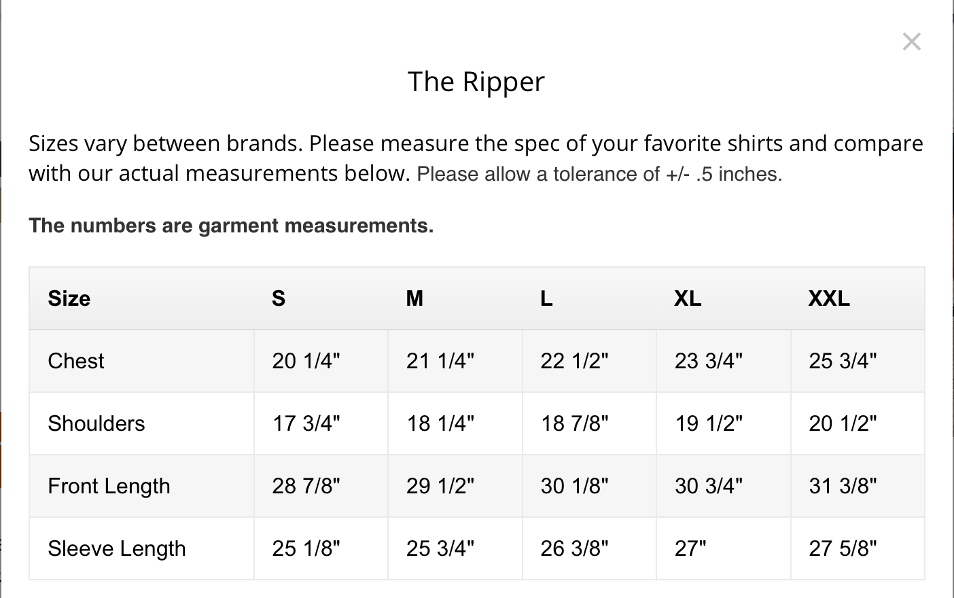954x598 pixels.
Task: Click the 27" sleeve length for XL
Action: tap(690, 548)
